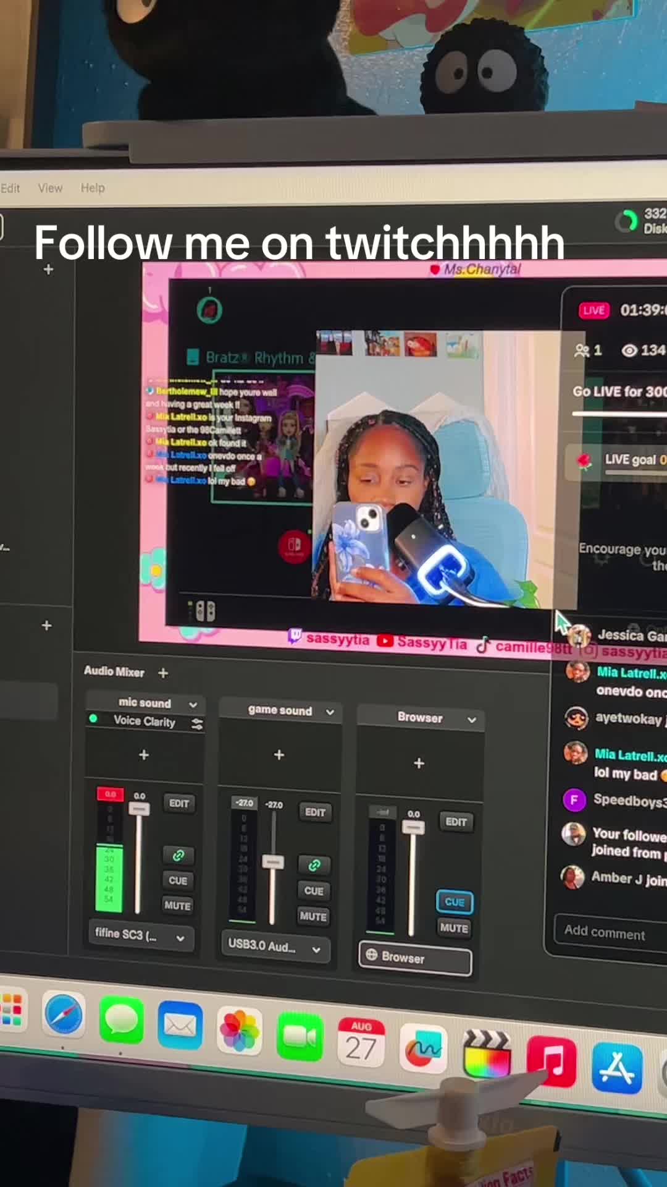The image size is (667, 1187).
Task: Open Speedboys purple F avatar
Action: tap(574, 800)
